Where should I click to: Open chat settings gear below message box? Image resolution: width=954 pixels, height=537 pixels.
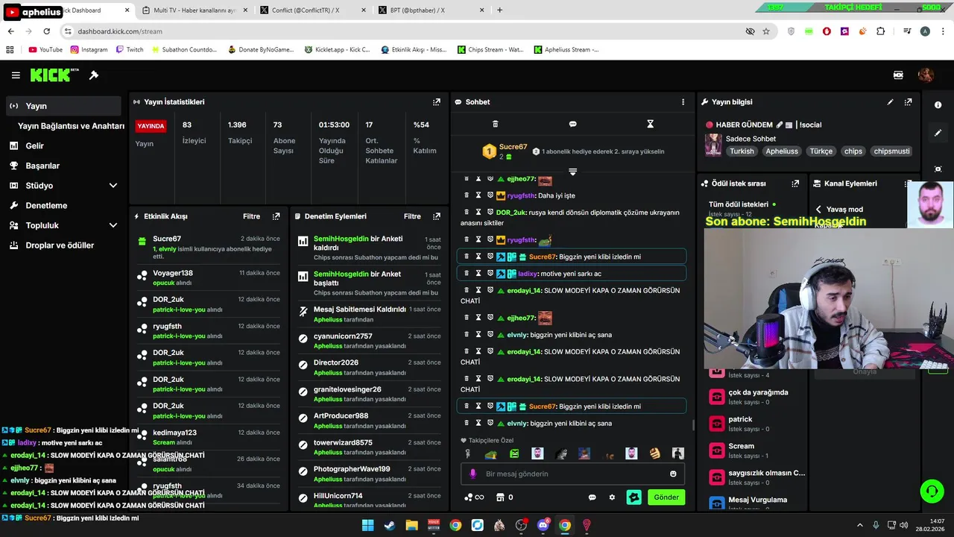(612, 497)
